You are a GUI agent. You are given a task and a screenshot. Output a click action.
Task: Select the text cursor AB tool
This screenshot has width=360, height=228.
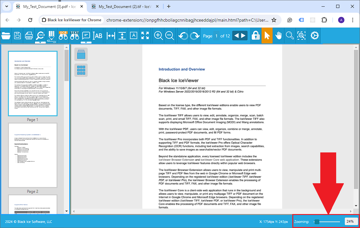[x=98, y=36]
